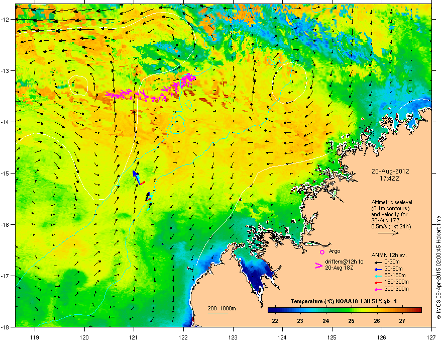This screenshot has width=442, height=342.
Task: Click the '0.5m/s (1kt 24h)' text
Action: click(x=391, y=226)
